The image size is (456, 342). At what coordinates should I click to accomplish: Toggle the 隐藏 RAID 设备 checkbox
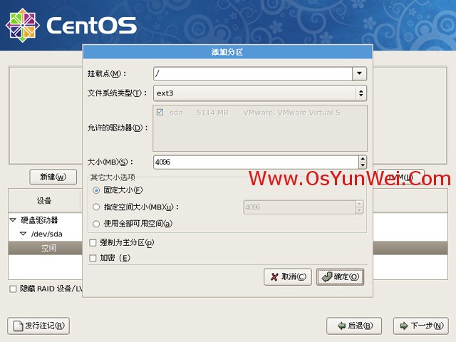[13, 289]
